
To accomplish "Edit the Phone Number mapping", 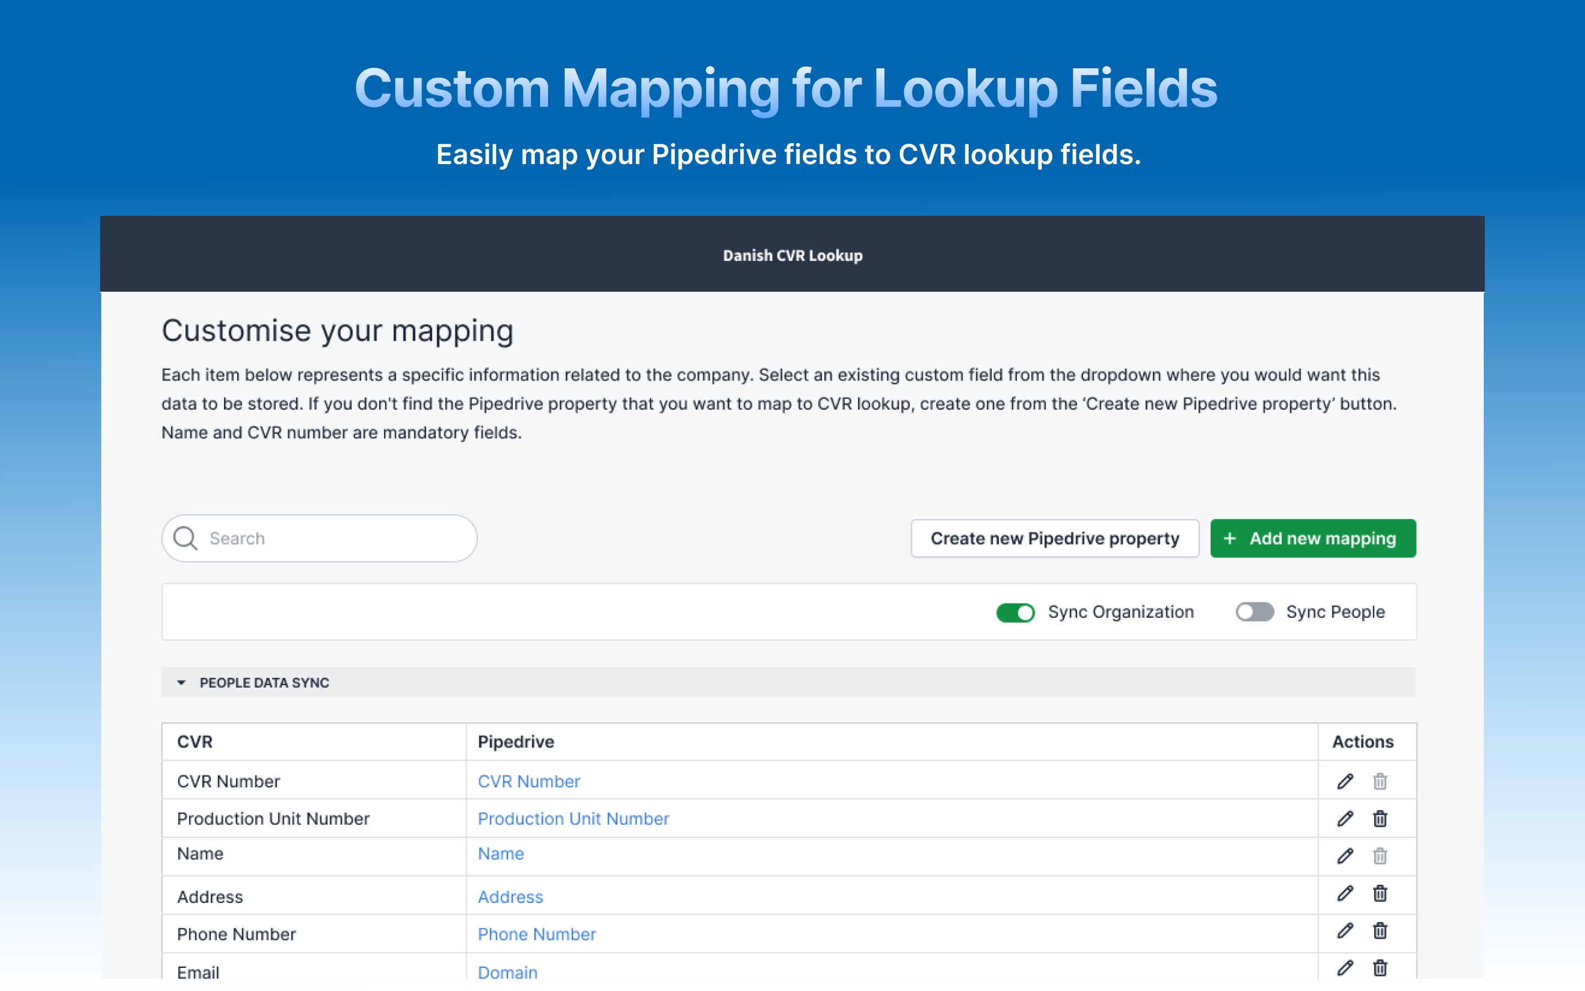I will (1344, 930).
